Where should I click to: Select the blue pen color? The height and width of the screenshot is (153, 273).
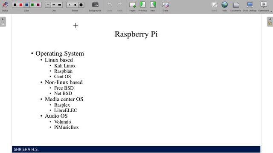coord(26,5)
